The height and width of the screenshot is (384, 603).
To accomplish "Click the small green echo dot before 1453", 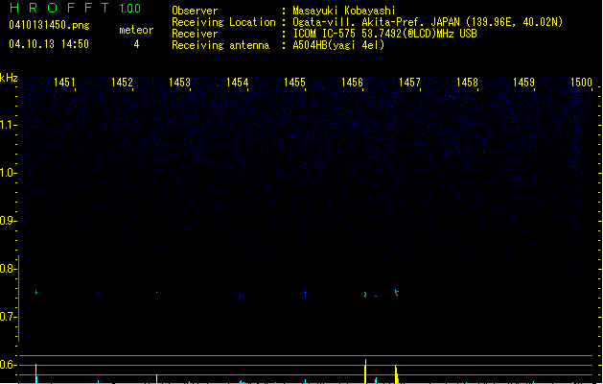I will (156, 292).
